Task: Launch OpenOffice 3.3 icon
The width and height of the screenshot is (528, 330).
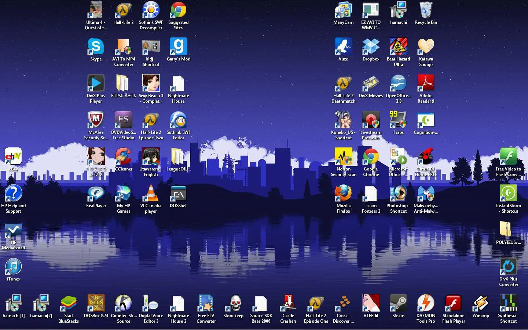Action: tap(399, 83)
